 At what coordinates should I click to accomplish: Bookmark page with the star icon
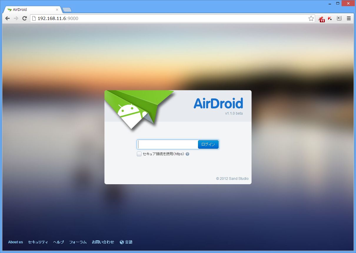pos(311,19)
